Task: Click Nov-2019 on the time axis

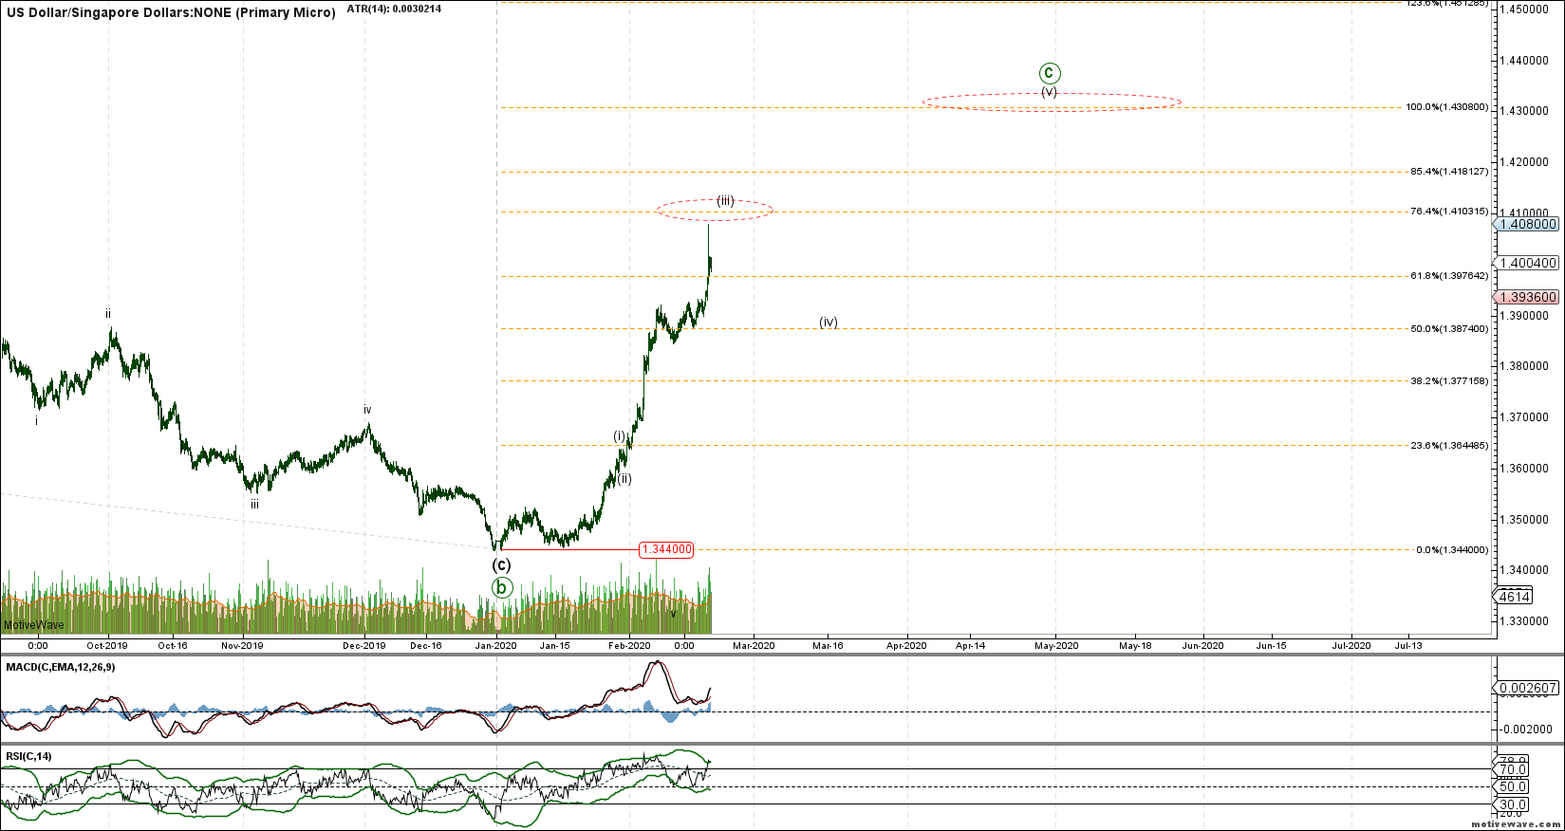Action: [242, 645]
